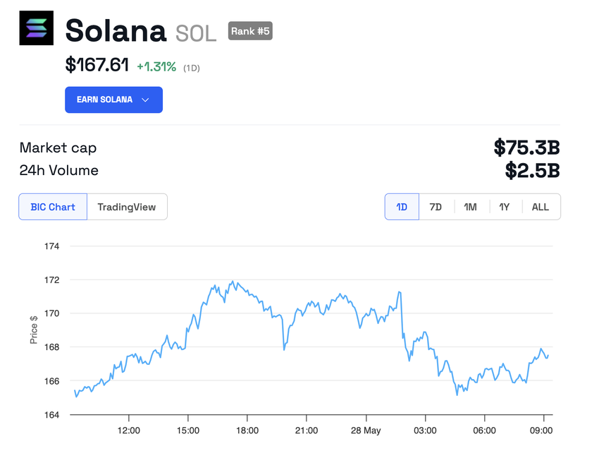Click the Solana logo icon
This screenshot has height=451, width=599.
pyautogui.click(x=36, y=28)
